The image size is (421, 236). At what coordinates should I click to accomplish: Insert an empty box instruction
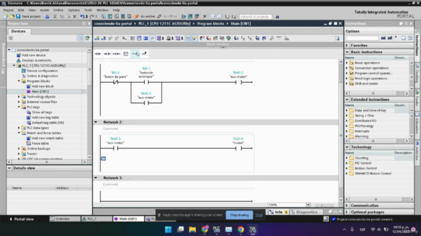(126, 54)
